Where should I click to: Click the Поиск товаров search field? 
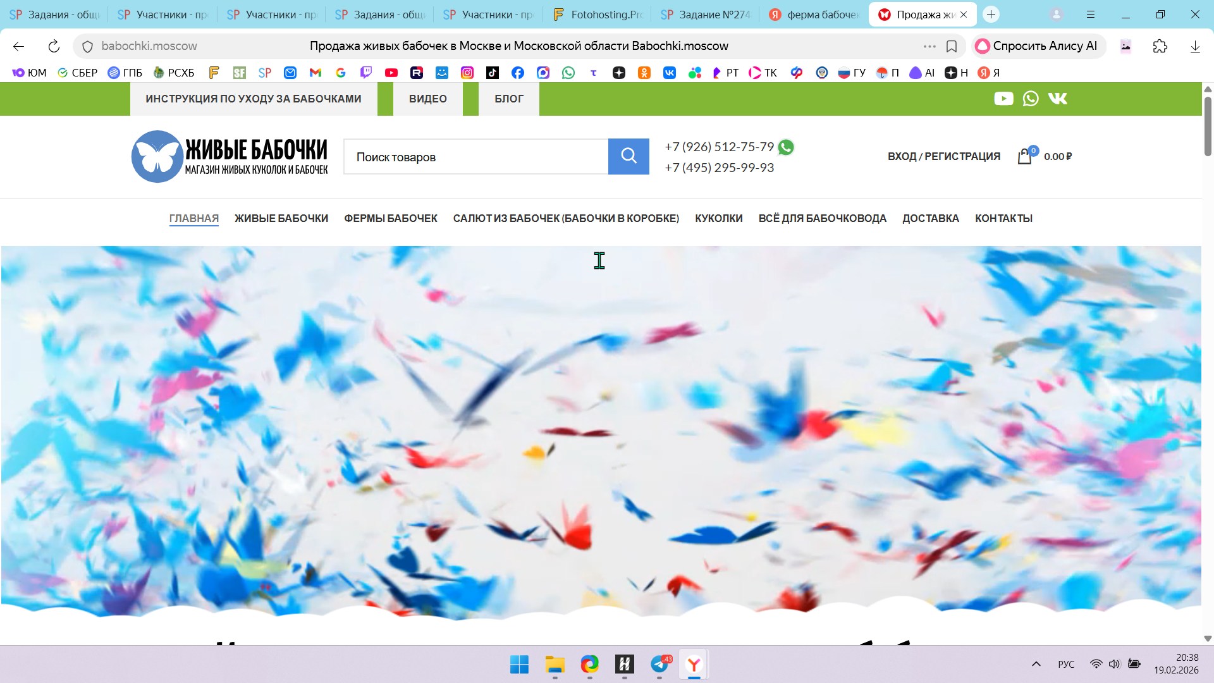click(475, 157)
